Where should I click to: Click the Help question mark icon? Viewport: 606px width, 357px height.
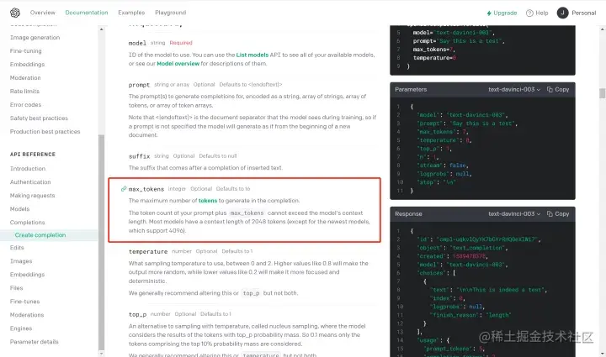(529, 13)
